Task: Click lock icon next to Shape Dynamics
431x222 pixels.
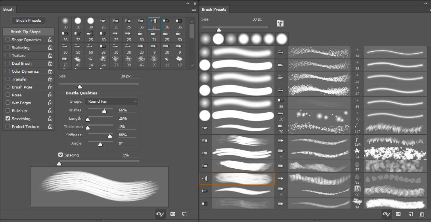Action: 50,40
